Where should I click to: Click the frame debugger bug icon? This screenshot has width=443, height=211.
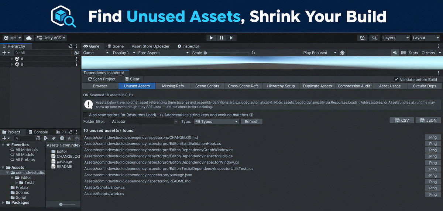(x=343, y=53)
